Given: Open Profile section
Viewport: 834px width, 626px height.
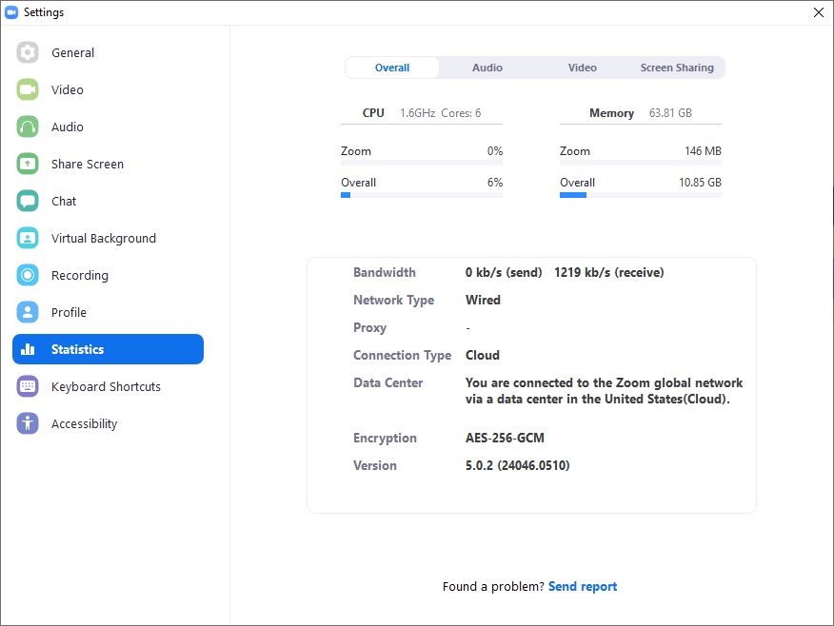Looking at the screenshot, I should (108, 312).
